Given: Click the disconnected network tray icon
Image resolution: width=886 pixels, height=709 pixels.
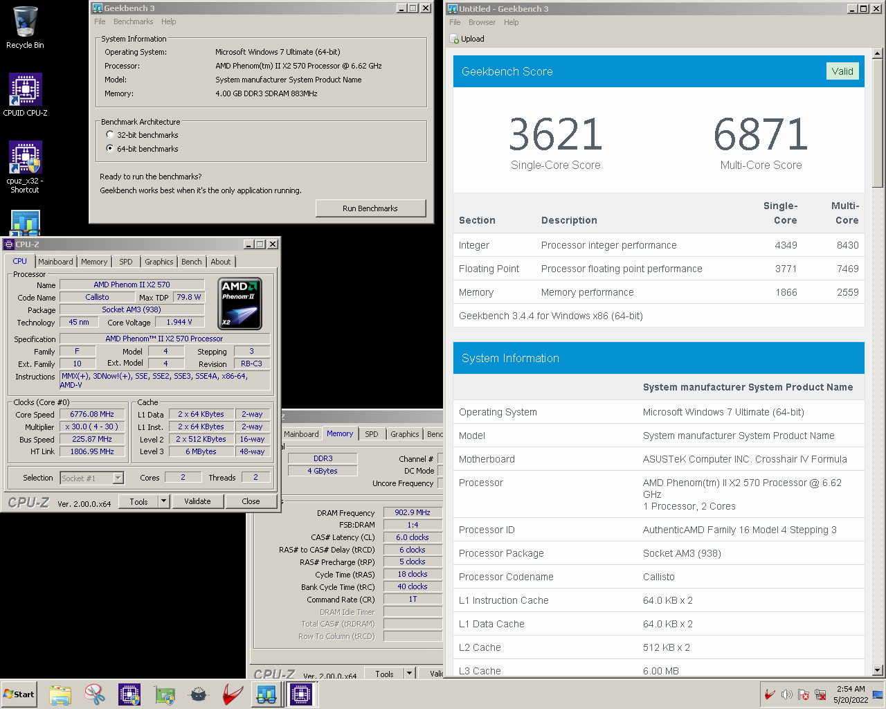Looking at the screenshot, I should click(x=820, y=694).
